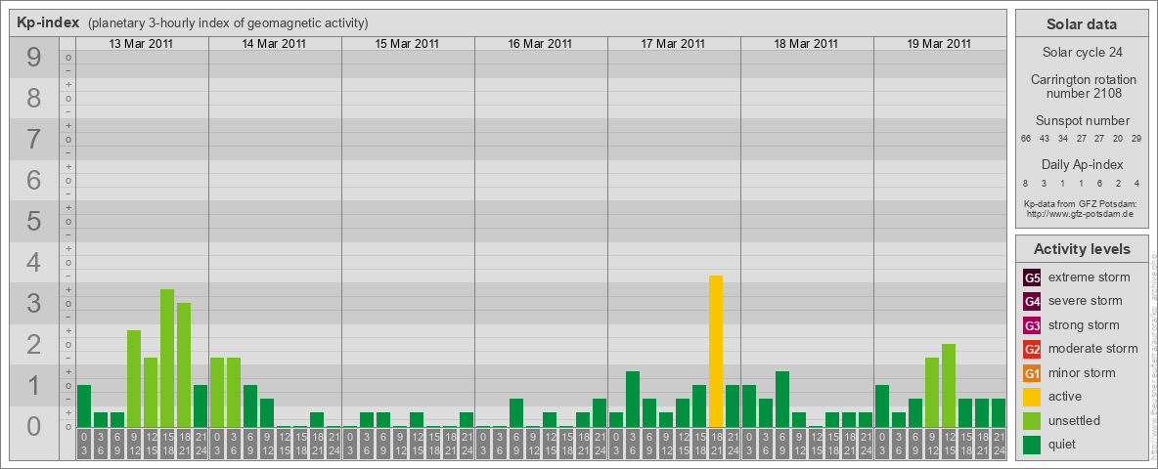The height and width of the screenshot is (469, 1158).
Task: Click 'Carrington rotation number 2108' text
Action: pyautogui.click(x=1082, y=86)
